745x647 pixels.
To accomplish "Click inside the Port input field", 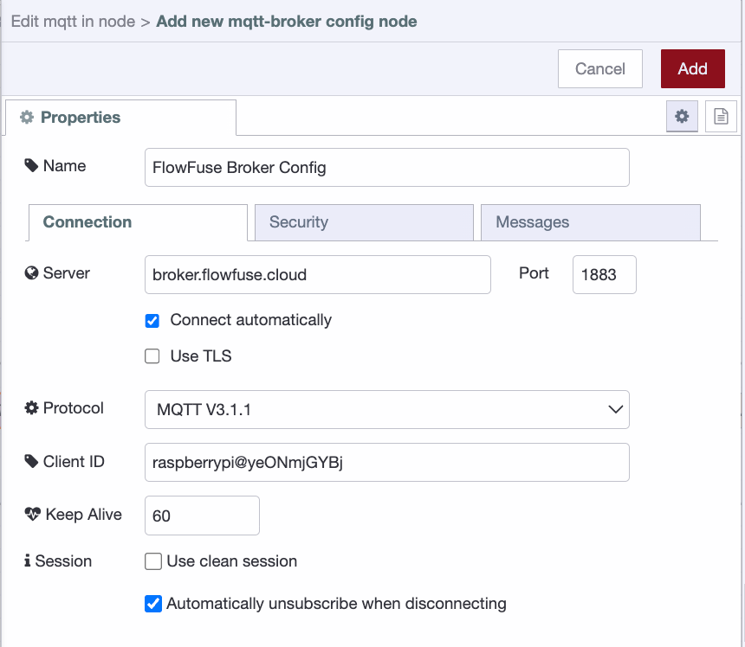I will 604,274.
